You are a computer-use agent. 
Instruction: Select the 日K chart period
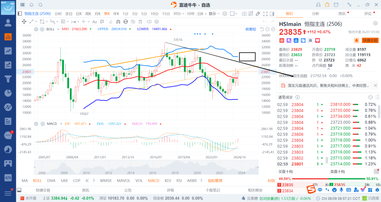click(79, 14)
